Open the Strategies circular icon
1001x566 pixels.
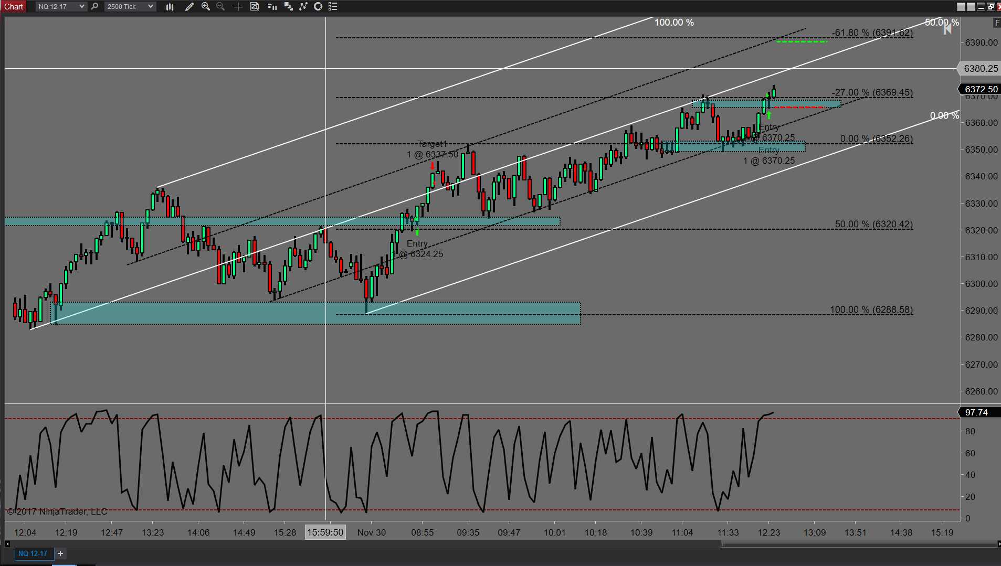[x=318, y=6]
